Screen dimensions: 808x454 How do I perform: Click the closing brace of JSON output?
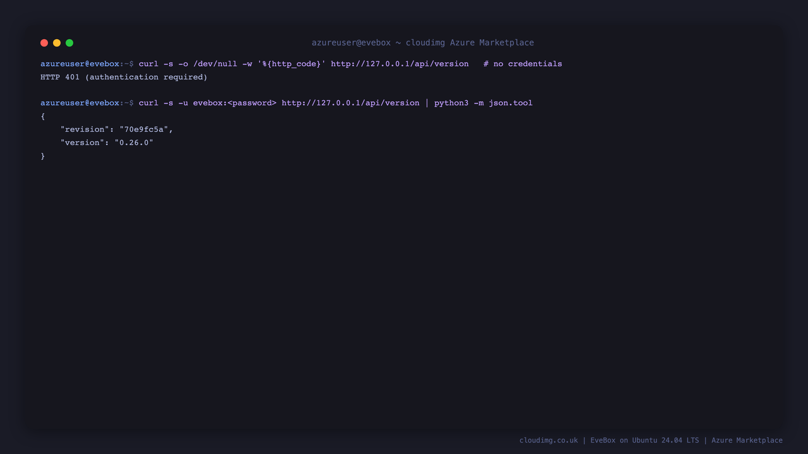pos(43,156)
